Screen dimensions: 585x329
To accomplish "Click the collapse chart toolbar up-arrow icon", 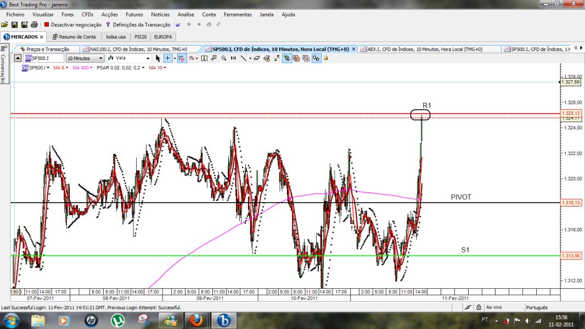I will click(18, 58).
